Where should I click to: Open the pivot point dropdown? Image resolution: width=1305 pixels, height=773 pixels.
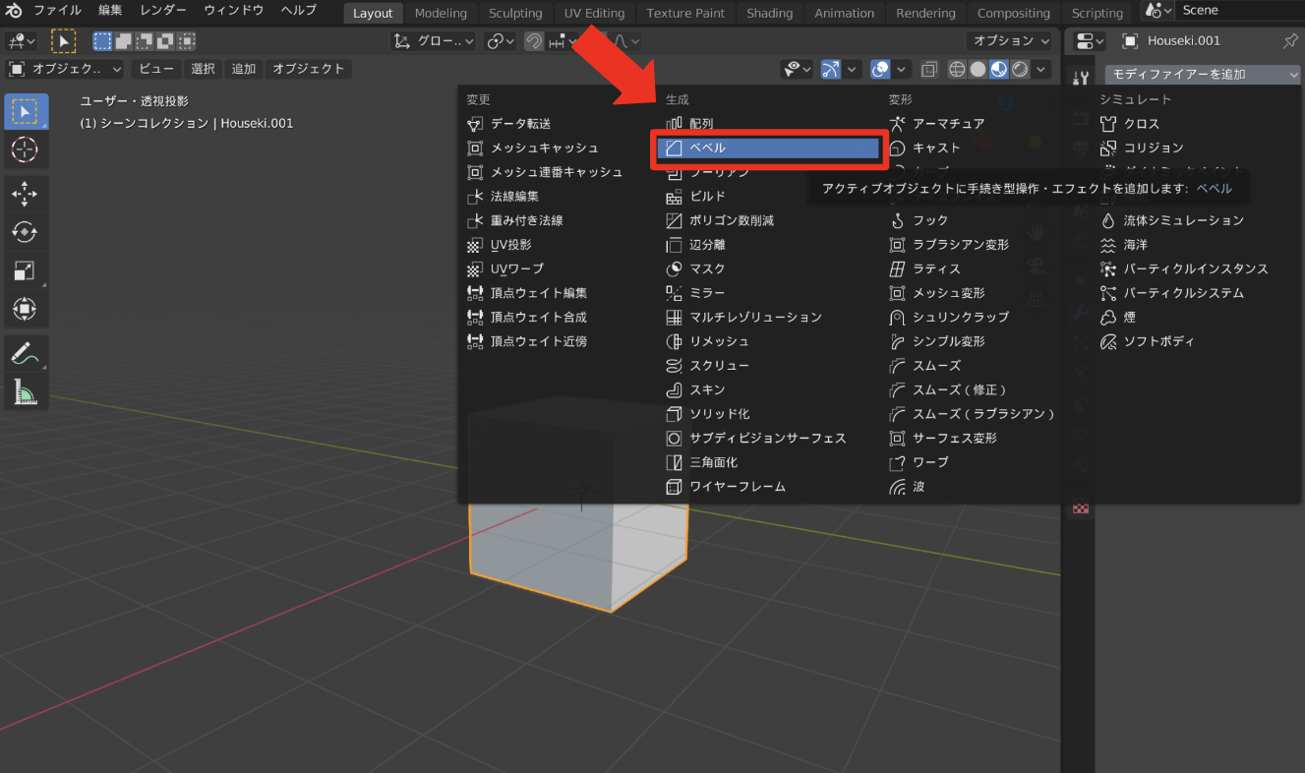coord(500,41)
